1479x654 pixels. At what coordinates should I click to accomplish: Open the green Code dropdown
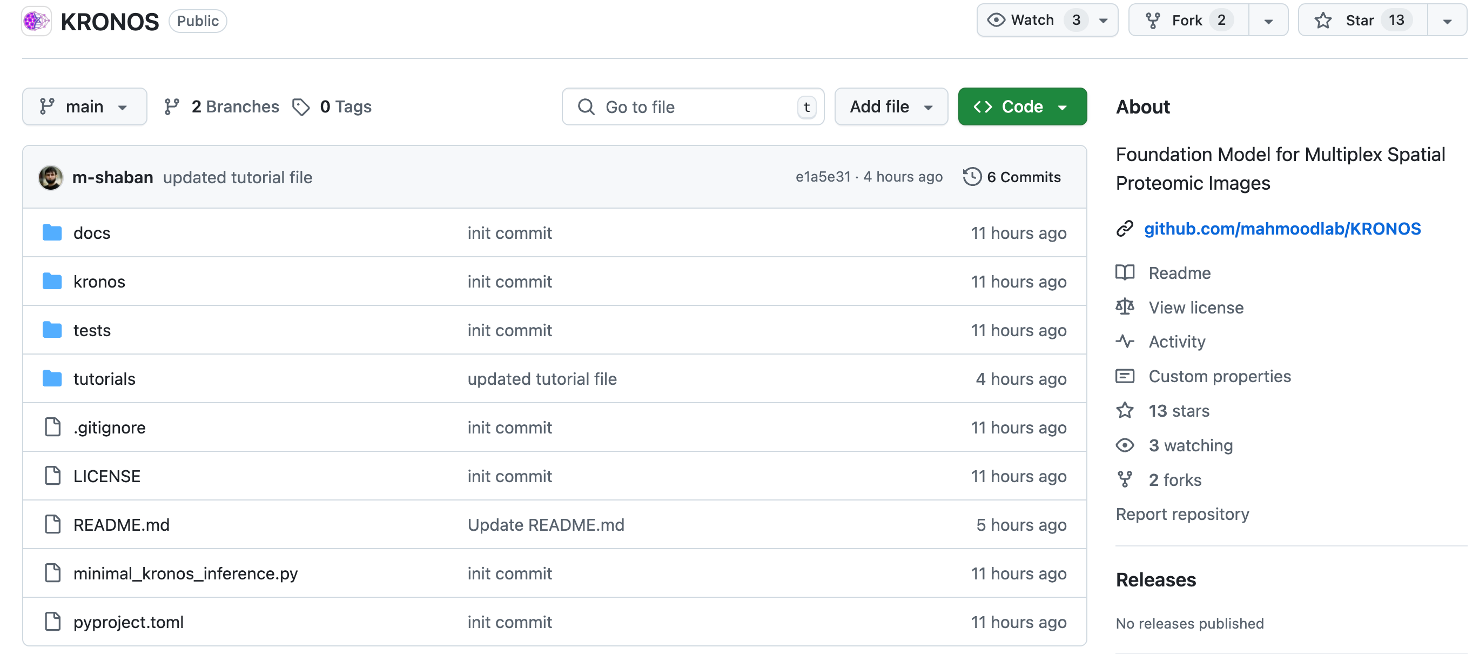[1021, 107]
